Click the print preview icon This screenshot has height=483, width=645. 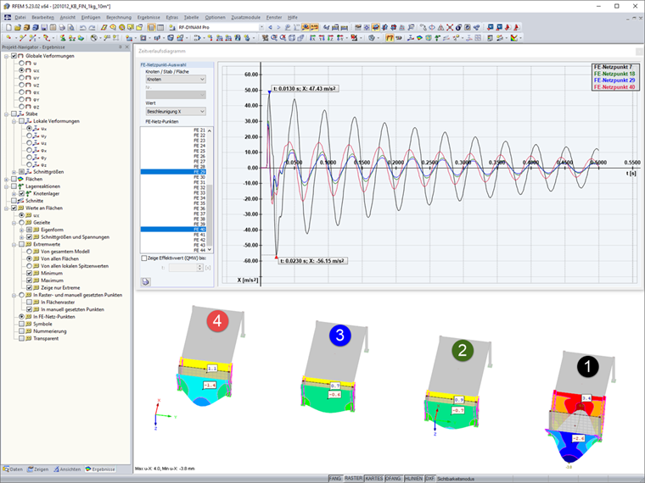click(71, 27)
